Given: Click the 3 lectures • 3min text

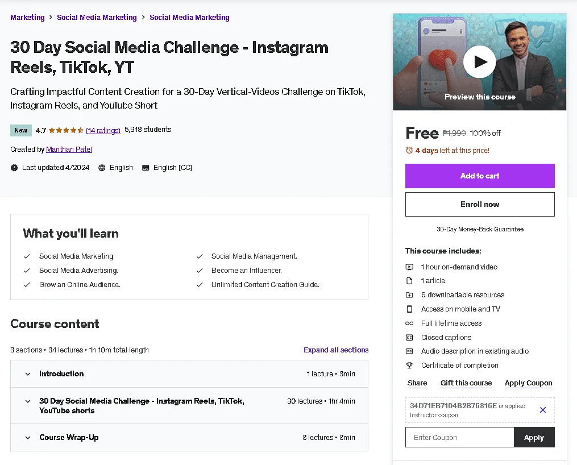Looking at the screenshot, I should [x=329, y=437].
